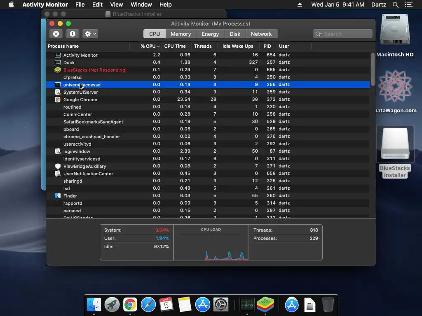Sort by Threads column header
The width and height of the screenshot is (422, 316).
coord(203,46)
